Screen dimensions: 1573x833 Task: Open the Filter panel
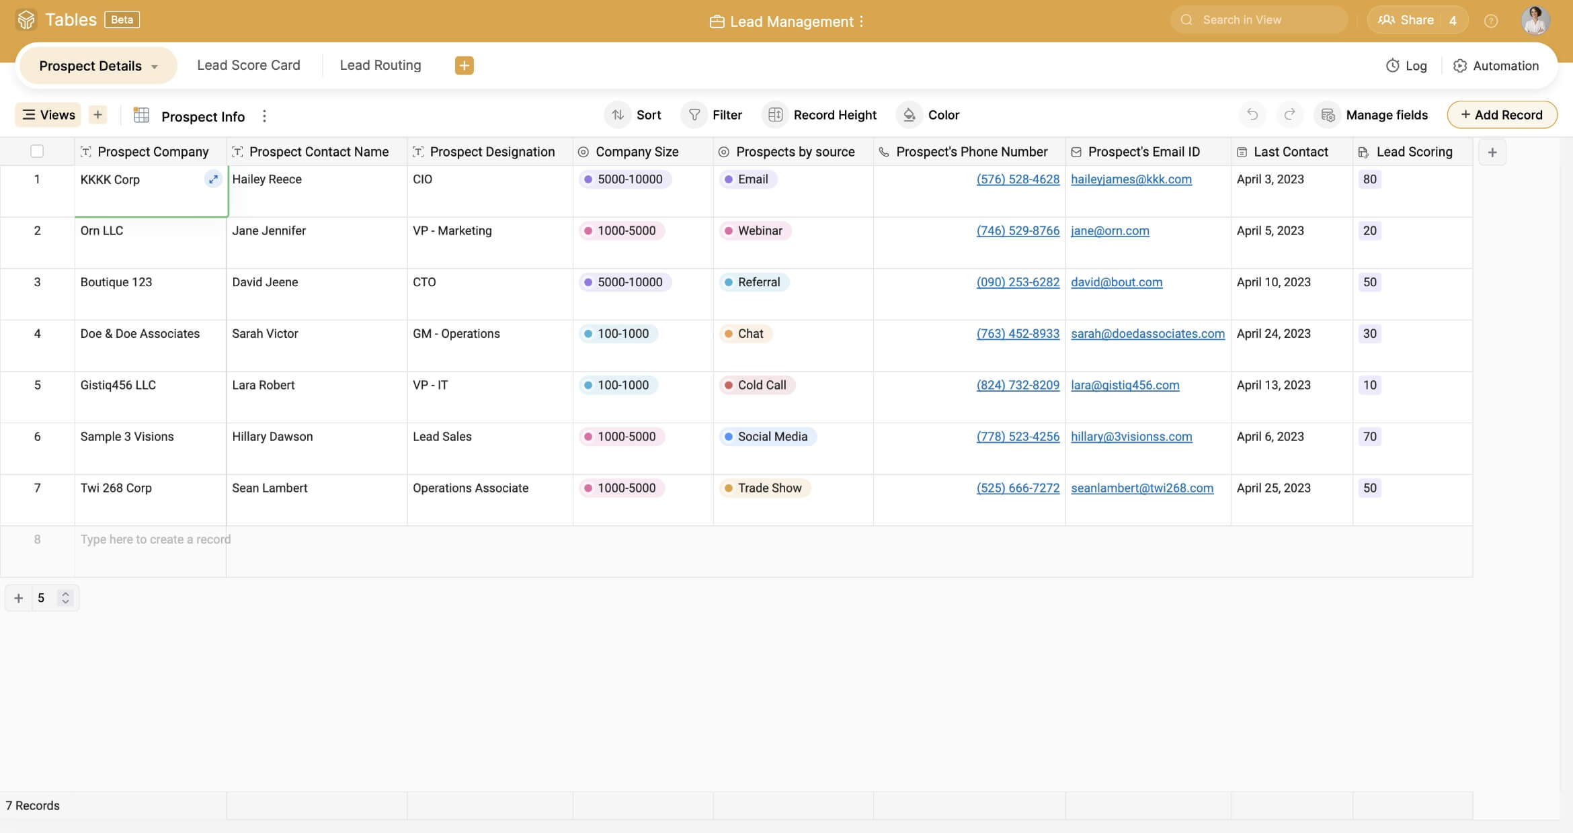coord(714,114)
